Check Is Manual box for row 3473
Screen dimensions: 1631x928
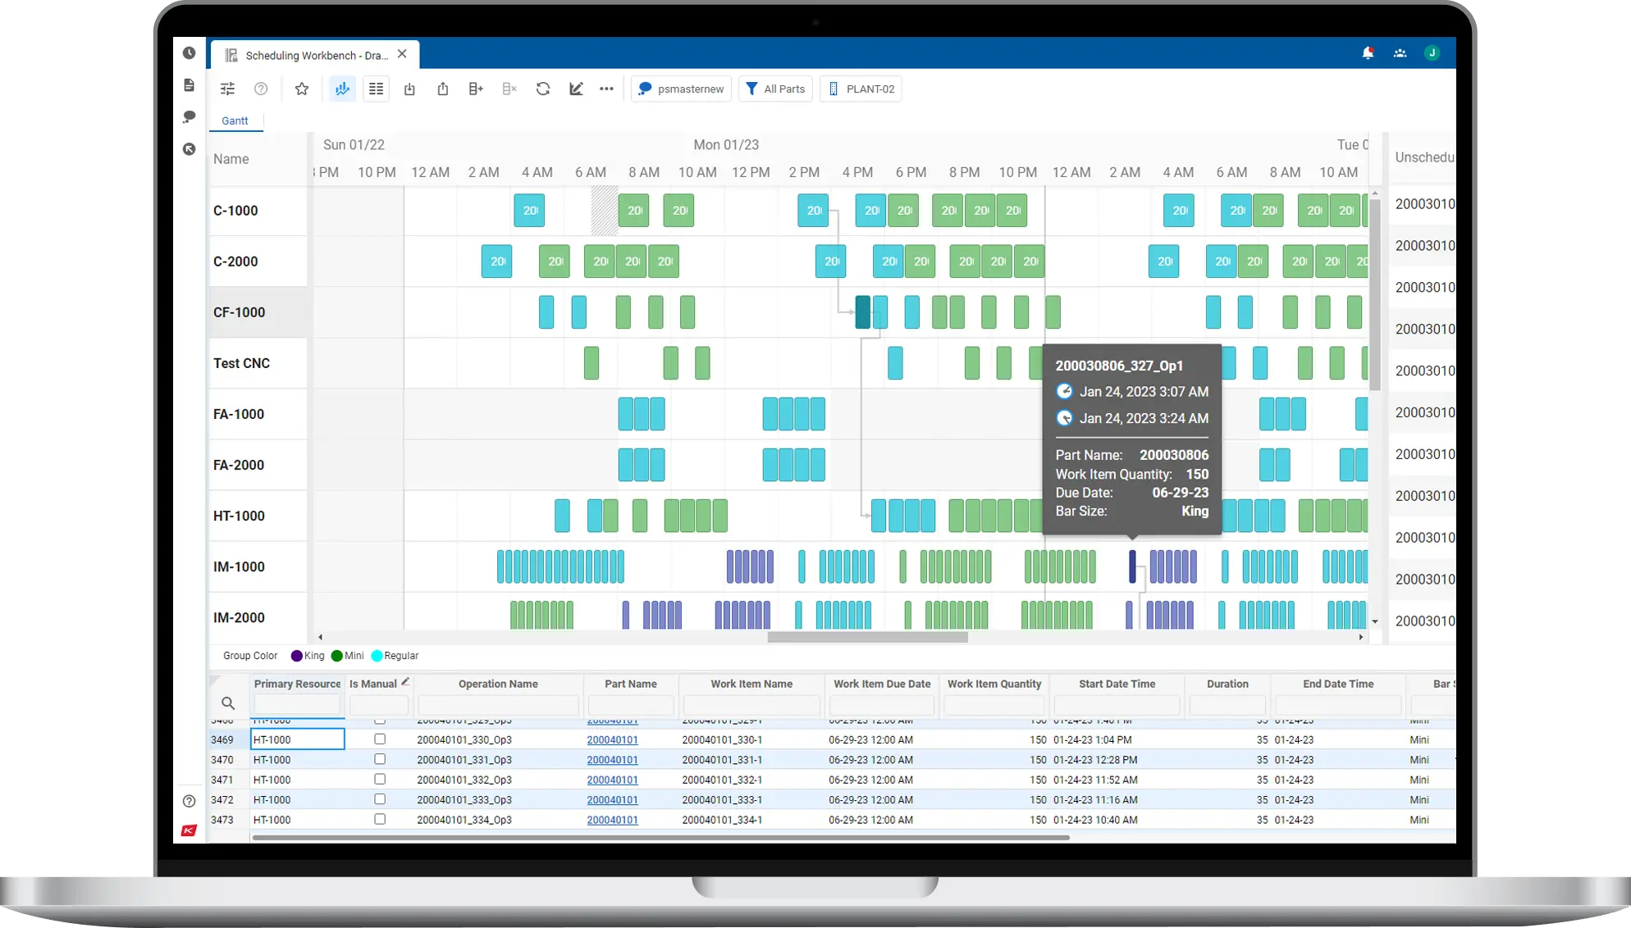[380, 819]
